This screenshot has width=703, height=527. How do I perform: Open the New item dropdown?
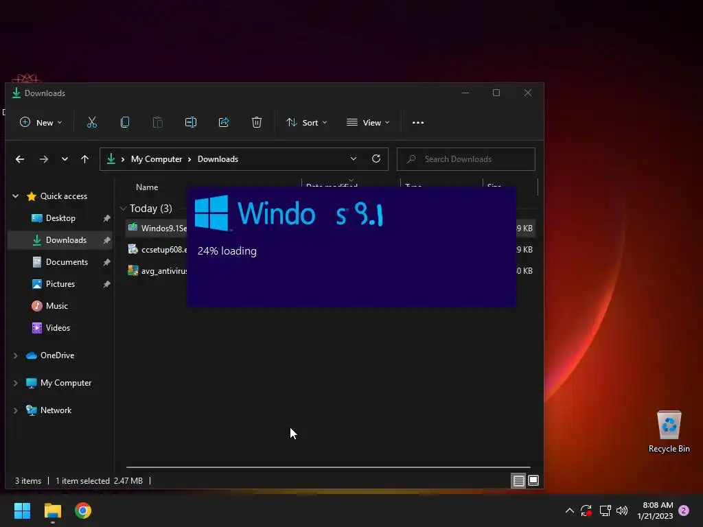click(x=41, y=122)
